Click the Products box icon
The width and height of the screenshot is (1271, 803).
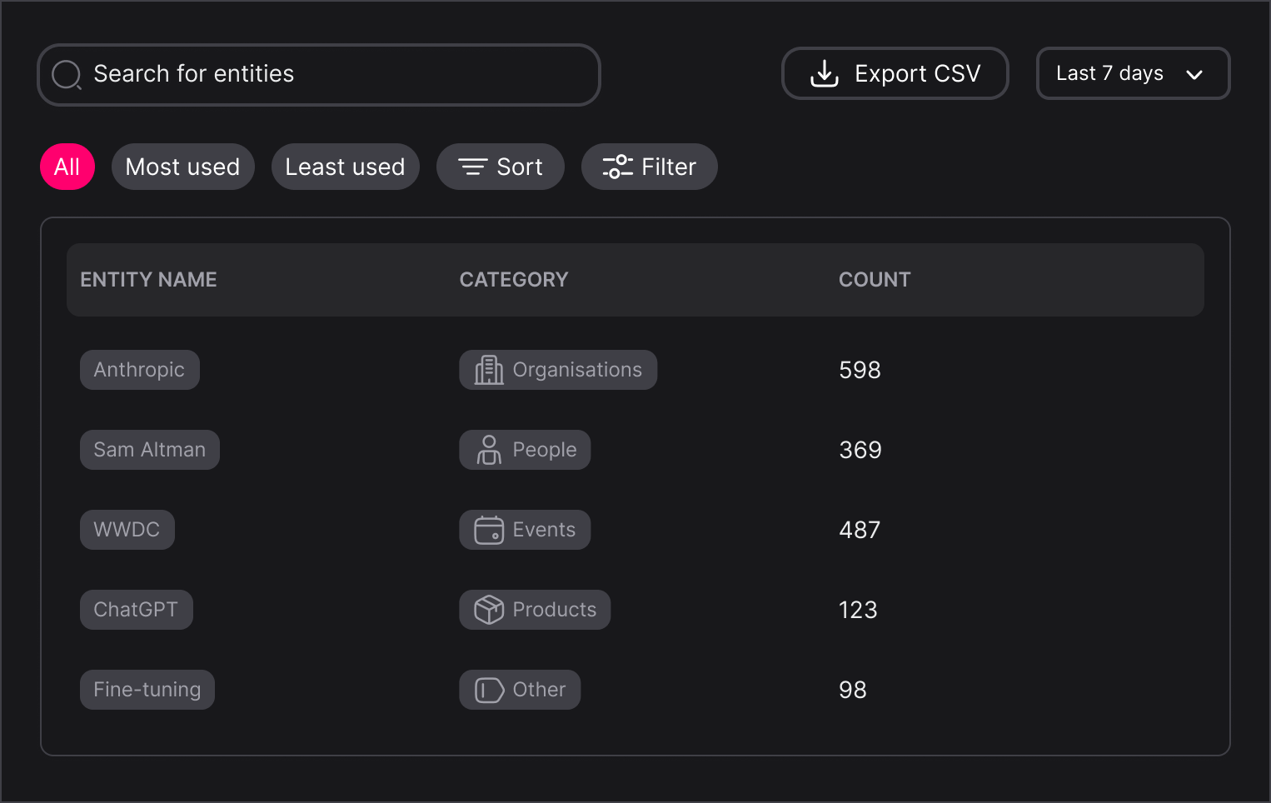click(x=489, y=610)
